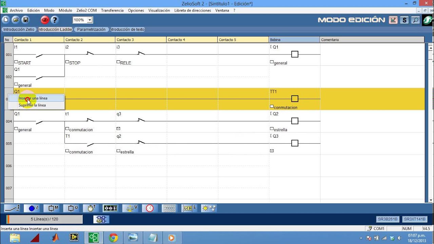434x244 pixels.
Task: Open Google Chrome from the taskbar
Action: point(113,238)
